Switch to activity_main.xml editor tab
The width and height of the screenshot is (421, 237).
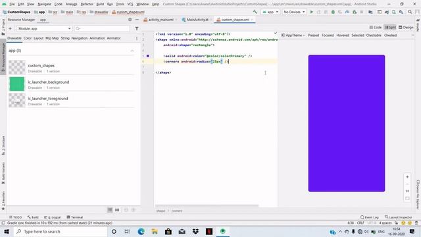tap(161, 20)
